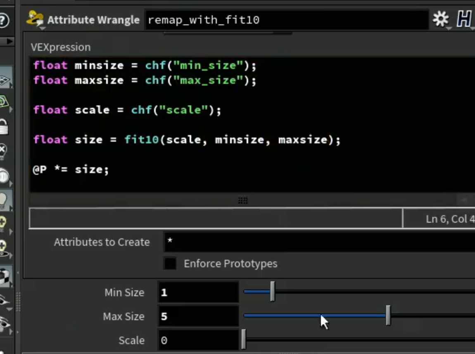Viewport: 475px width, 354px height.
Task: Click the Scale slider handle
Action: [244, 340]
